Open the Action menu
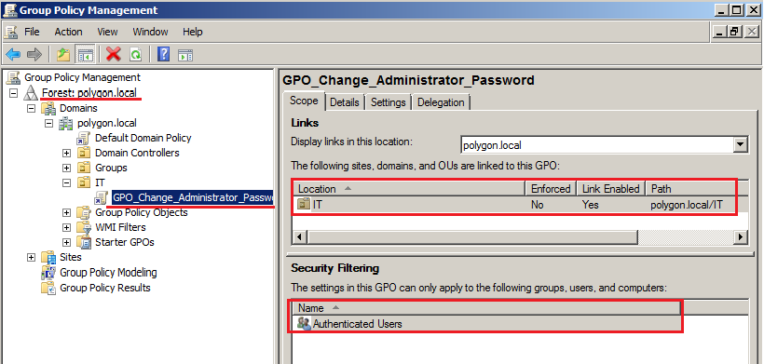Image resolution: width=764 pixels, height=364 pixels. (x=68, y=32)
